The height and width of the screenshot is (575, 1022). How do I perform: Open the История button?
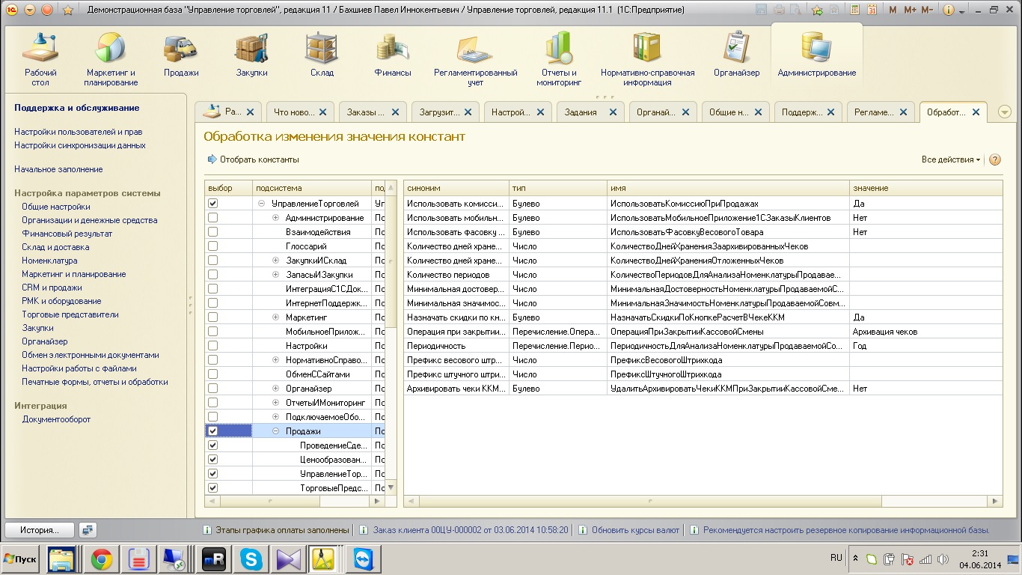pyautogui.click(x=40, y=530)
